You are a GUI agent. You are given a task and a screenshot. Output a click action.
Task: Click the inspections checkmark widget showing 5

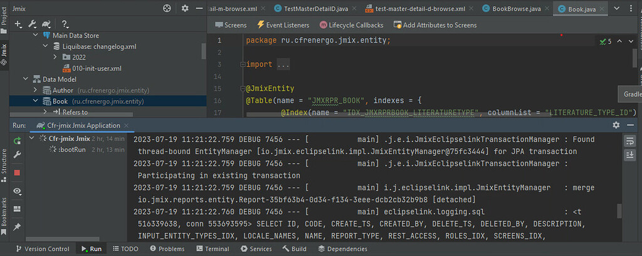[x=605, y=41]
